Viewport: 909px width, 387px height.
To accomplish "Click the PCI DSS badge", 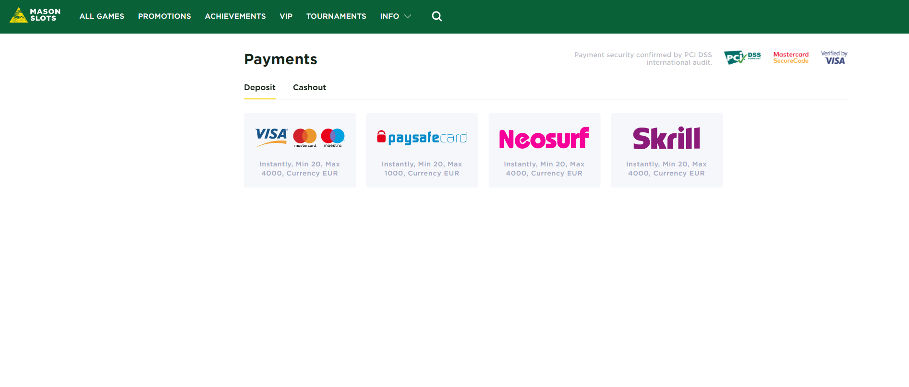I will click(x=742, y=58).
